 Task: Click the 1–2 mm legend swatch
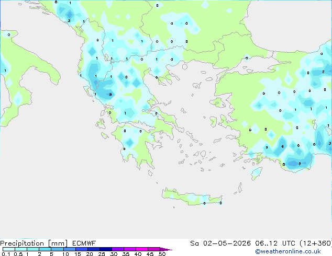33,249
